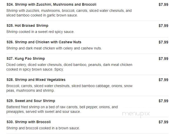Screen dimensions: 182x135
Task: Select the price of Shrimp and Mixed Vegetables
Action: (x=163, y=80)
